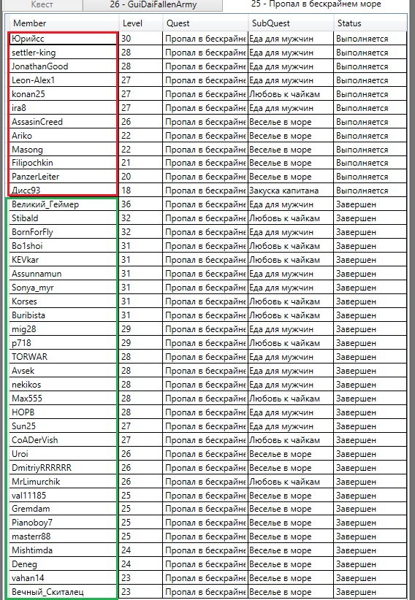Screen dimensions: 415x600
Task: Select member masterr88
Action: [x=63, y=536]
